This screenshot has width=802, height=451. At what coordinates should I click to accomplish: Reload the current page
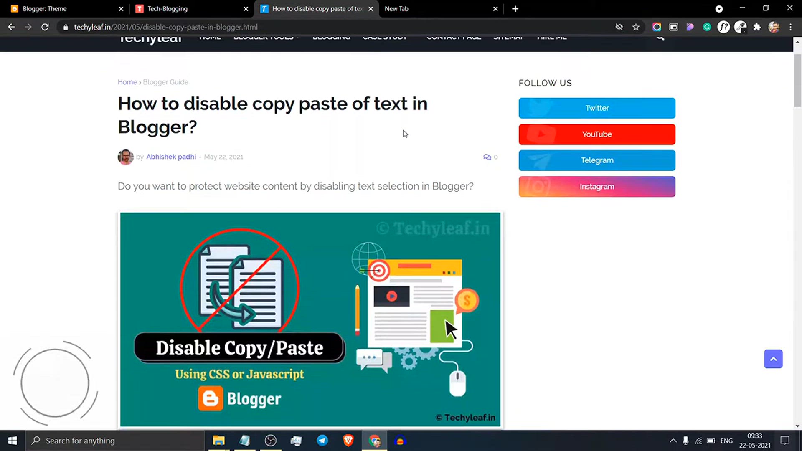[45, 27]
